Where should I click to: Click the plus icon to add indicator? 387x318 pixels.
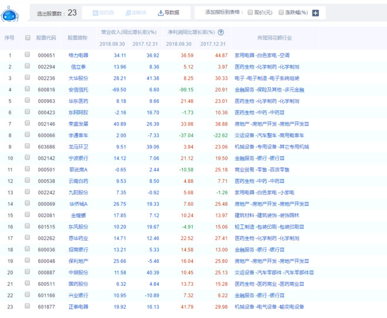(315, 13)
